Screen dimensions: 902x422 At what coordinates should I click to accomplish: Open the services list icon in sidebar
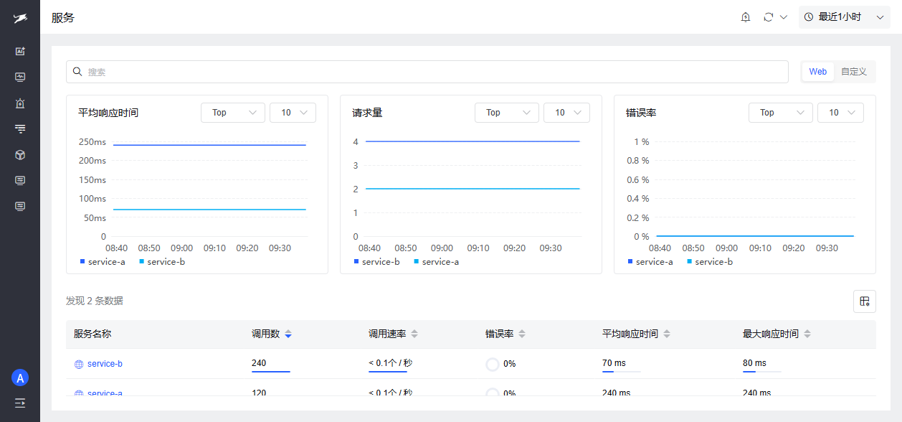click(20, 128)
